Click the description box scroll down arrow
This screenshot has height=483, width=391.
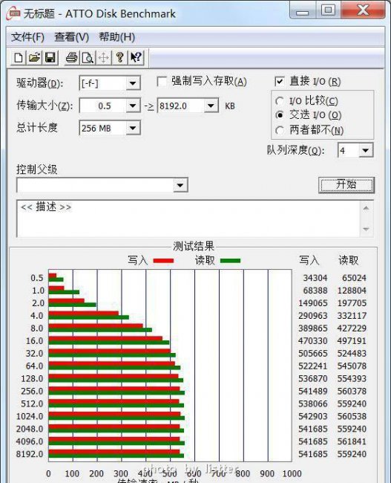[x=366, y=229]
